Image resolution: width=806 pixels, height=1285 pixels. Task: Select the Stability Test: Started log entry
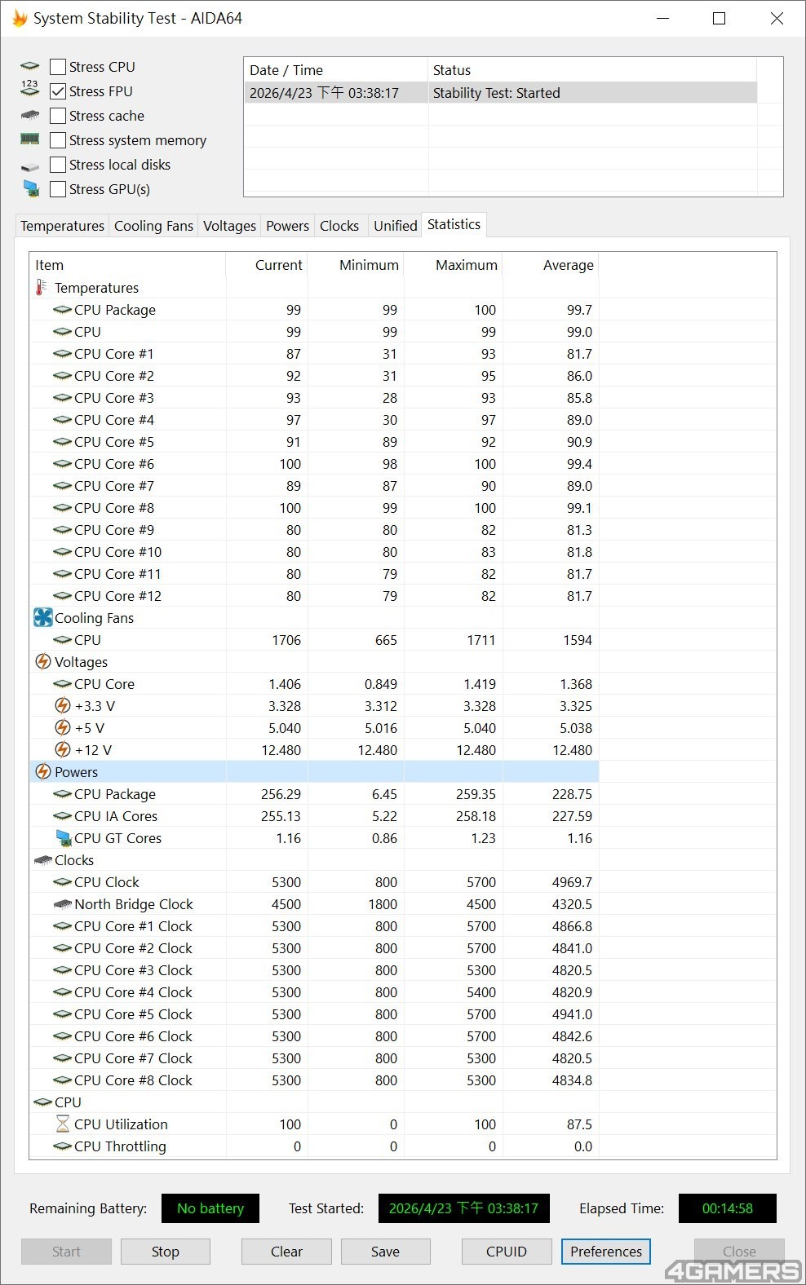(x=500, y=93)
